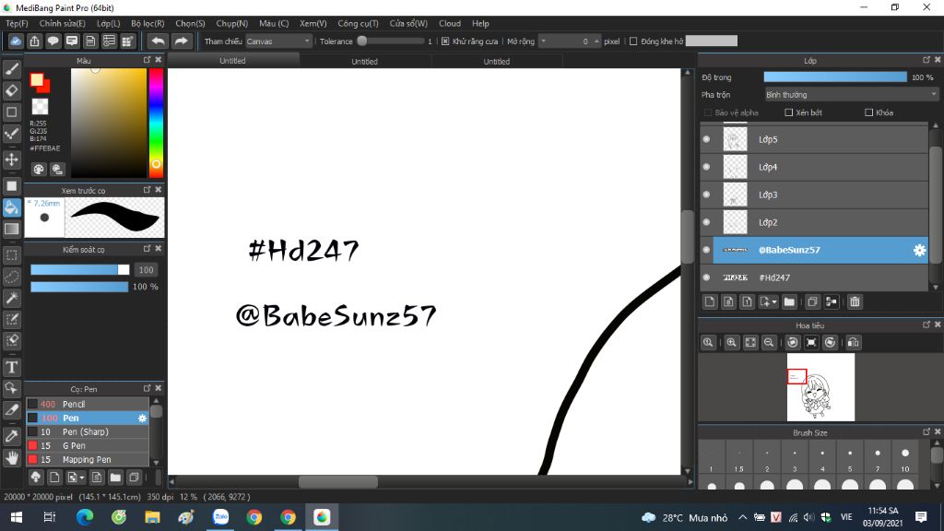944x531 pixels.
Task: Enable Khóa checkbox
Action: (868, 112)
